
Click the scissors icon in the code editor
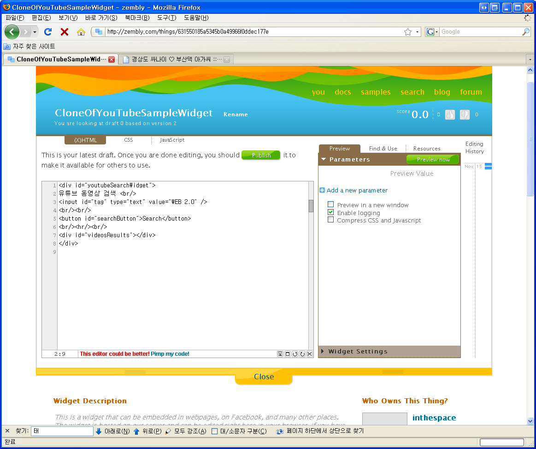coord(309,354)
